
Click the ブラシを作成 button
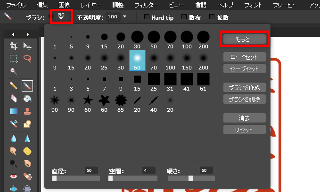tap(245, 87)
